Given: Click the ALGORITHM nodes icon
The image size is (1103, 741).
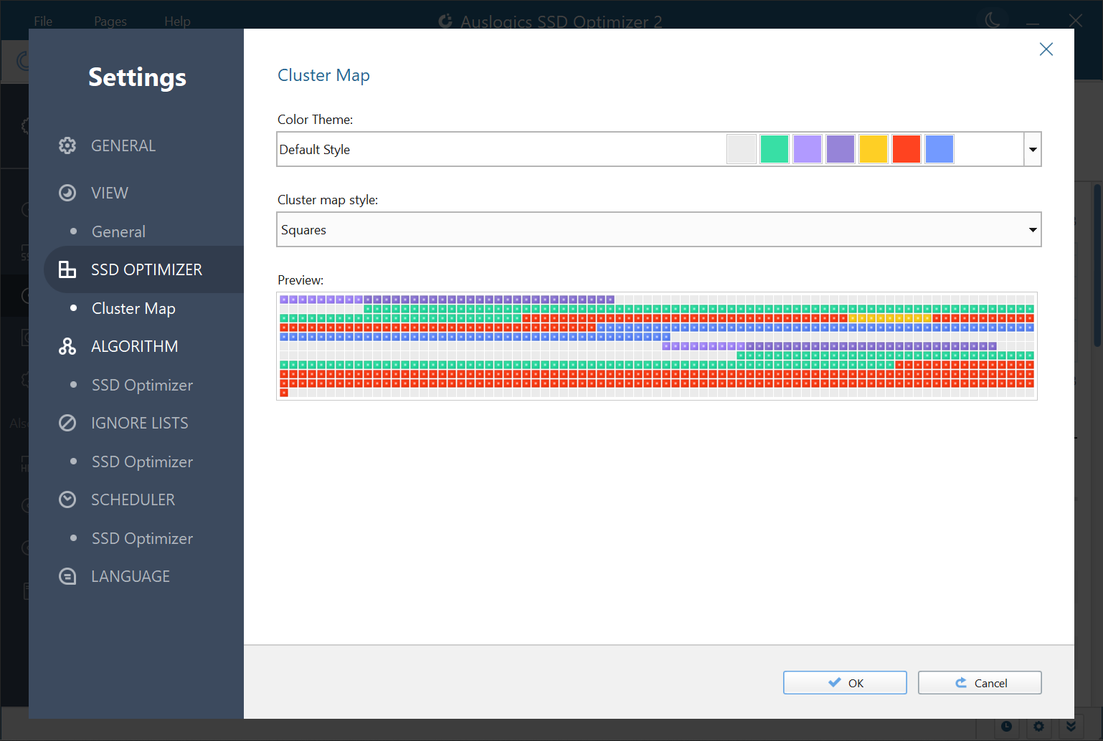Looking at the screenshot, I should (67, 346).
